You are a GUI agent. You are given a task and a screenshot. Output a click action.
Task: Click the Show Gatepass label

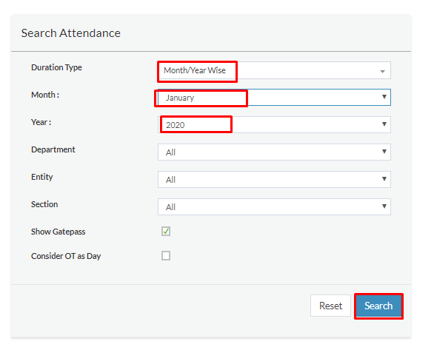coord(58,232)
